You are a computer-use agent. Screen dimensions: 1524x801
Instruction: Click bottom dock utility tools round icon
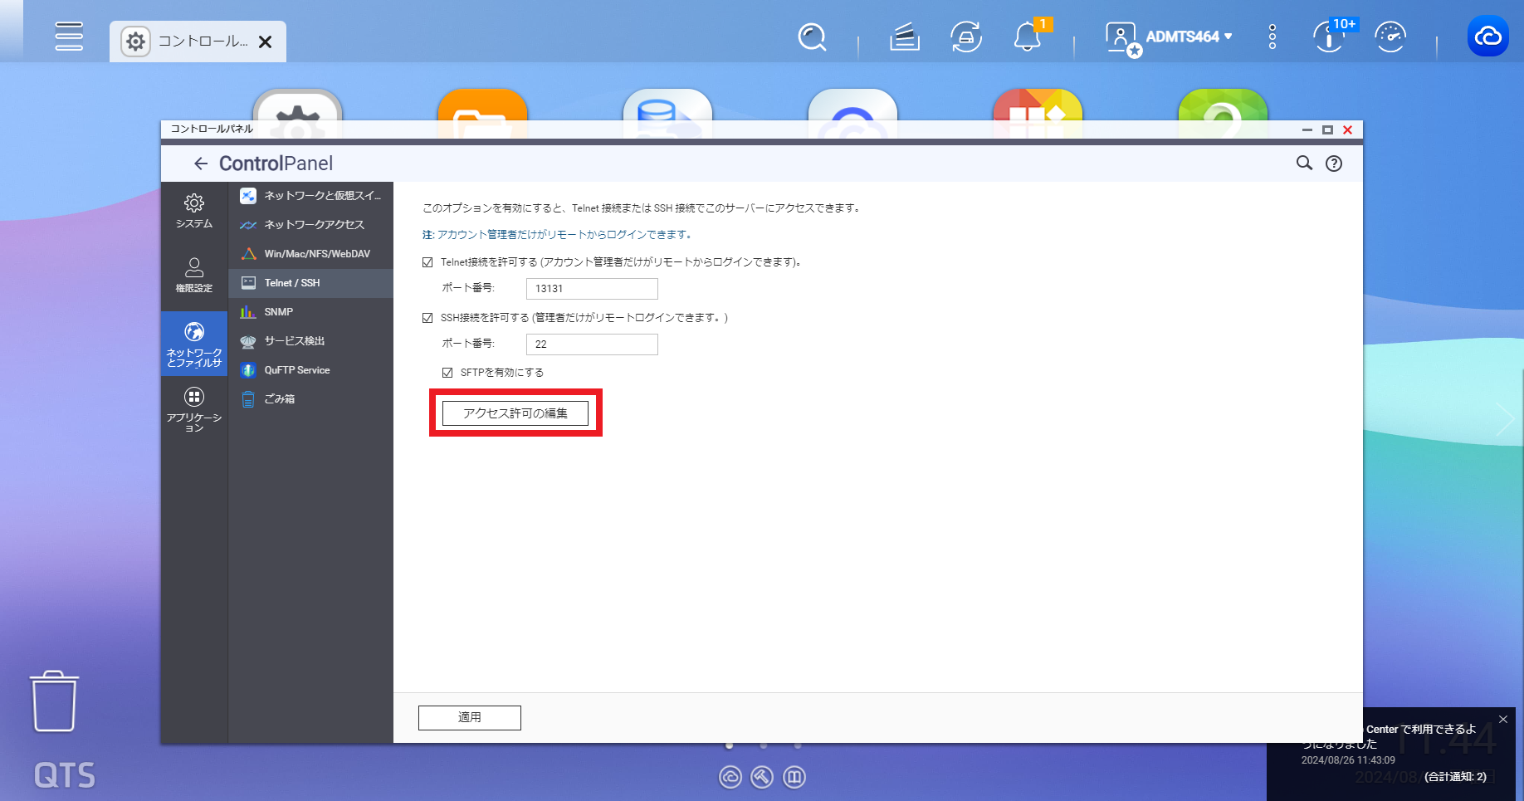762,777
